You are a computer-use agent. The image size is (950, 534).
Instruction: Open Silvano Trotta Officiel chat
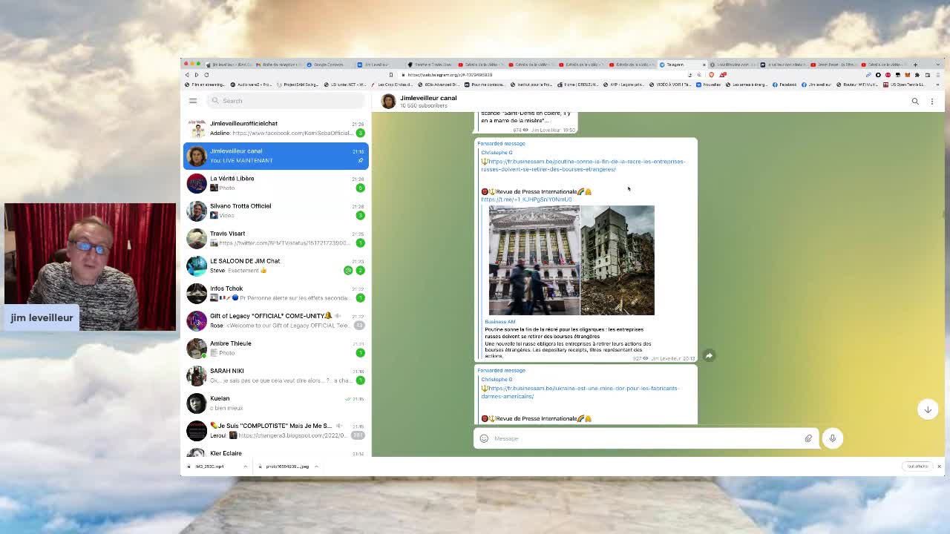coord(275,211)
